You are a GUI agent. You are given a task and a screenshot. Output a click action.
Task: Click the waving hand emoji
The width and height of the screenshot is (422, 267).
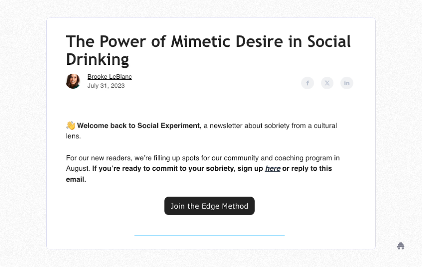coord(71,125)
